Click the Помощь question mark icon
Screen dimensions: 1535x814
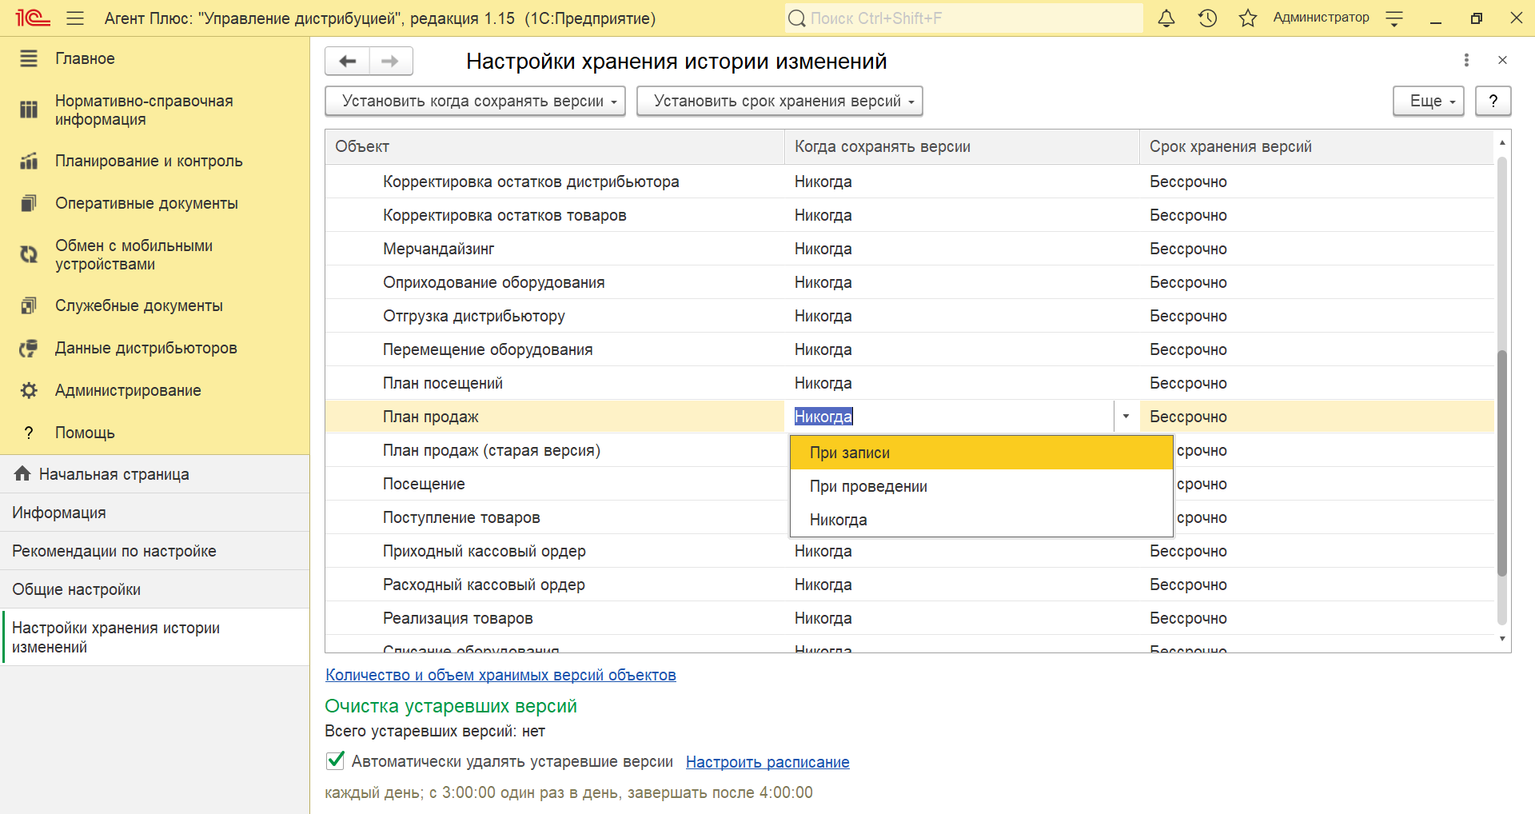(x=29, y=433)
